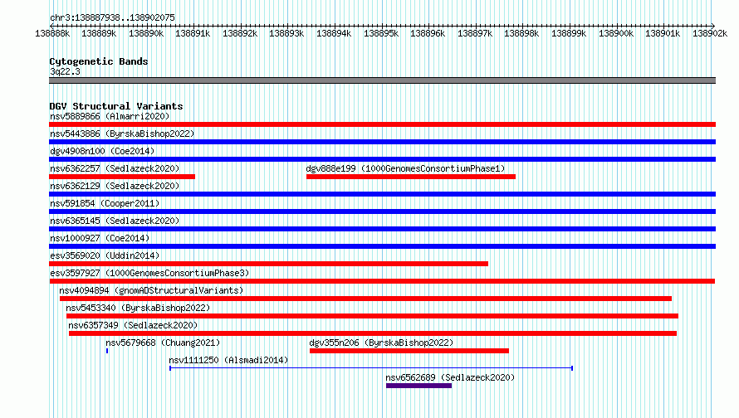Click the 138898k ruler position
The image size is (739, 418).
pyautogui.click(x=521, y=33)
